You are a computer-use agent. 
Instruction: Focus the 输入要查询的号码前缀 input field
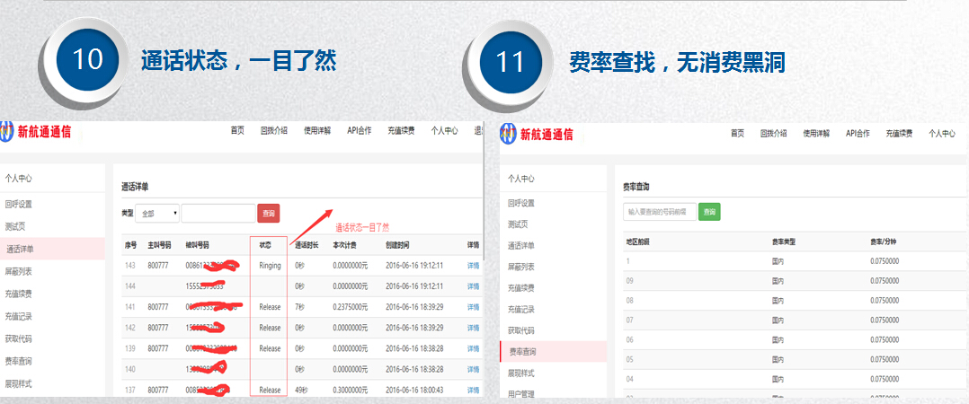[660, 211]
